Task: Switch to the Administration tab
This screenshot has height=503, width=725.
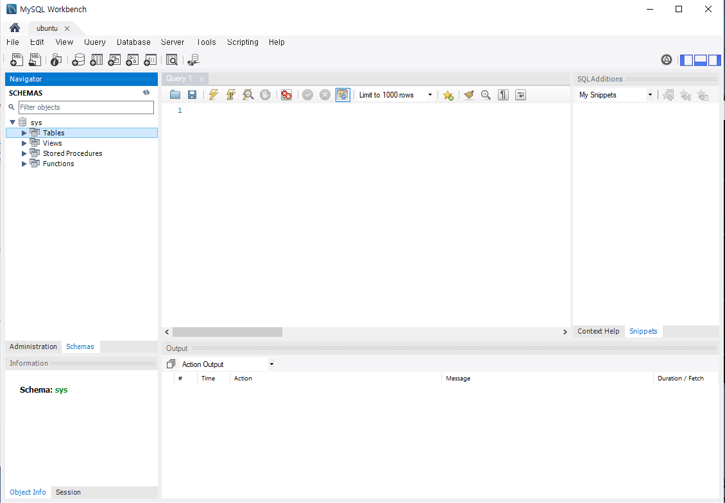Action: [33, 346]
